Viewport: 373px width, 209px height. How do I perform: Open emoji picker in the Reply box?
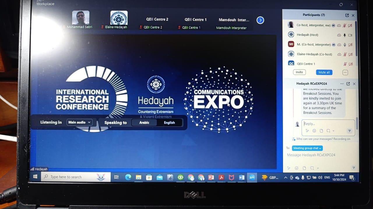[x=314, y=131]
